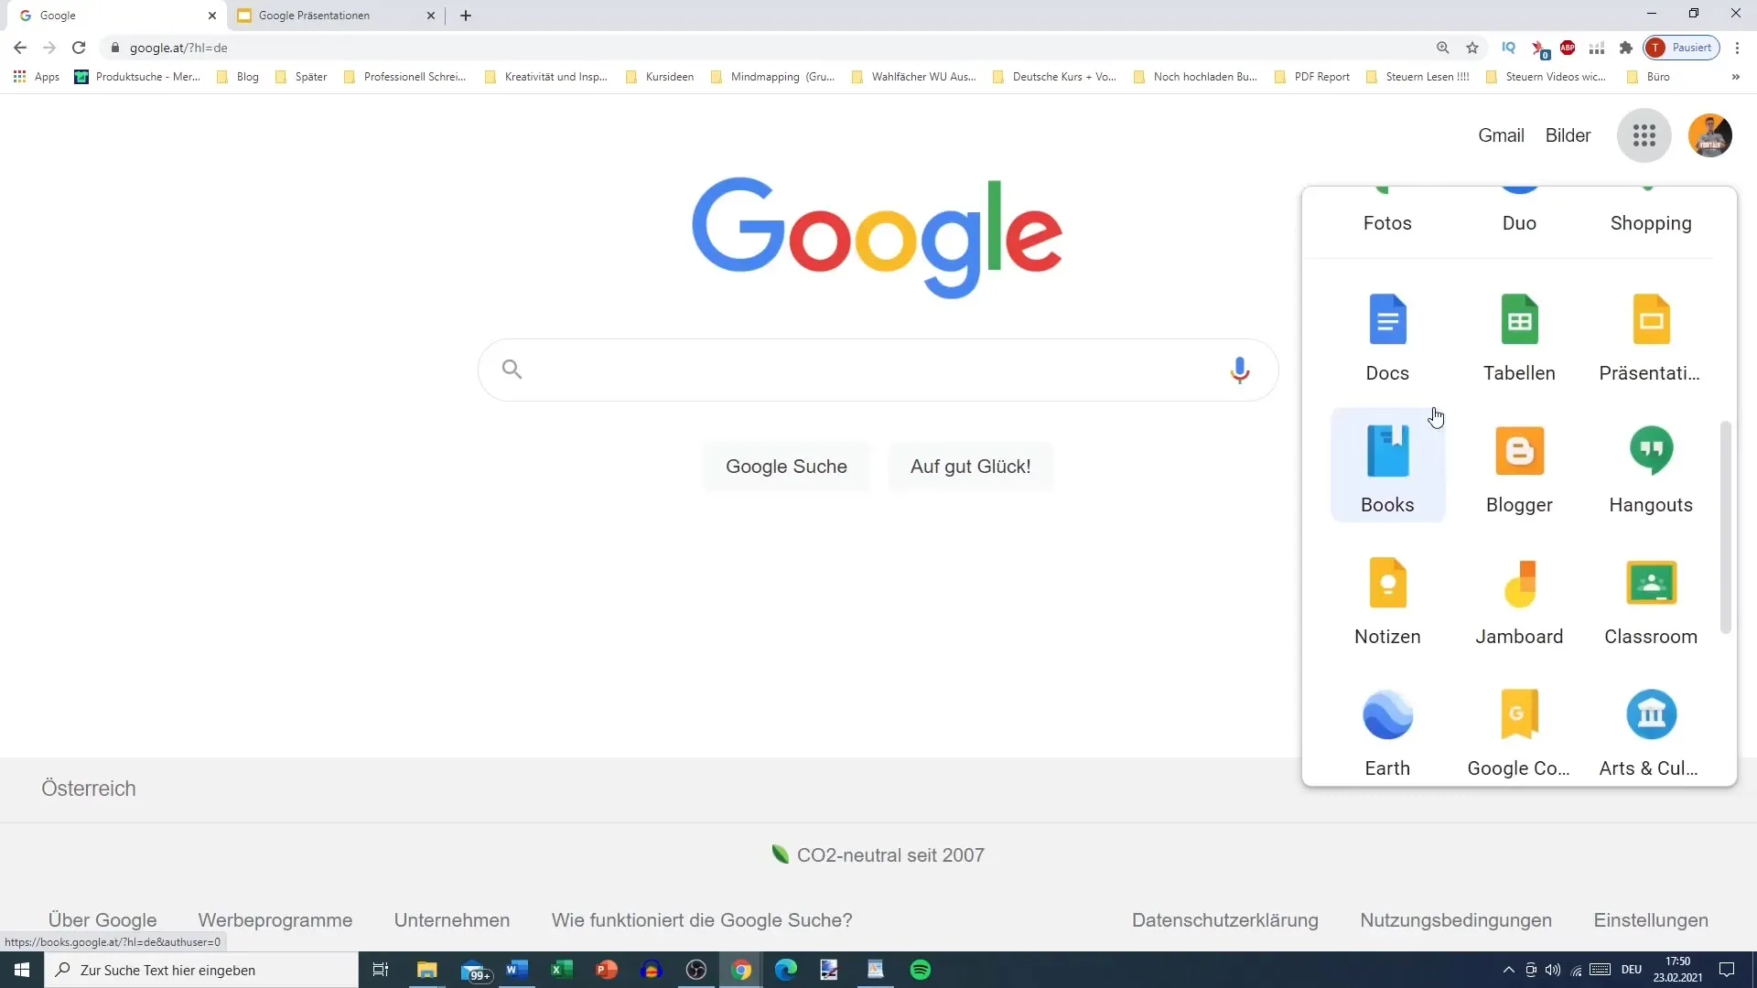This screenshot has height=988, width=1757.
Task: Click the microphone icon in search bar
Action: [x=1241, y=370]
